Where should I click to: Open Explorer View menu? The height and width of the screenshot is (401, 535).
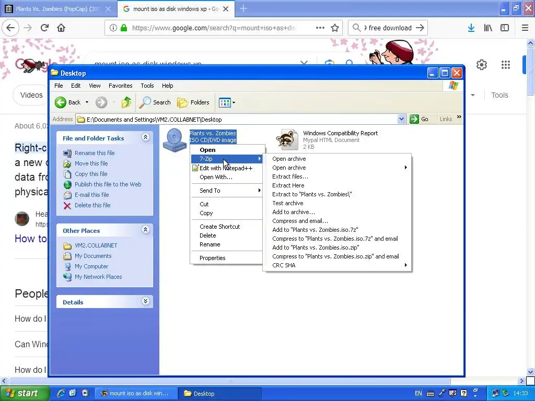tap(95, 86)
